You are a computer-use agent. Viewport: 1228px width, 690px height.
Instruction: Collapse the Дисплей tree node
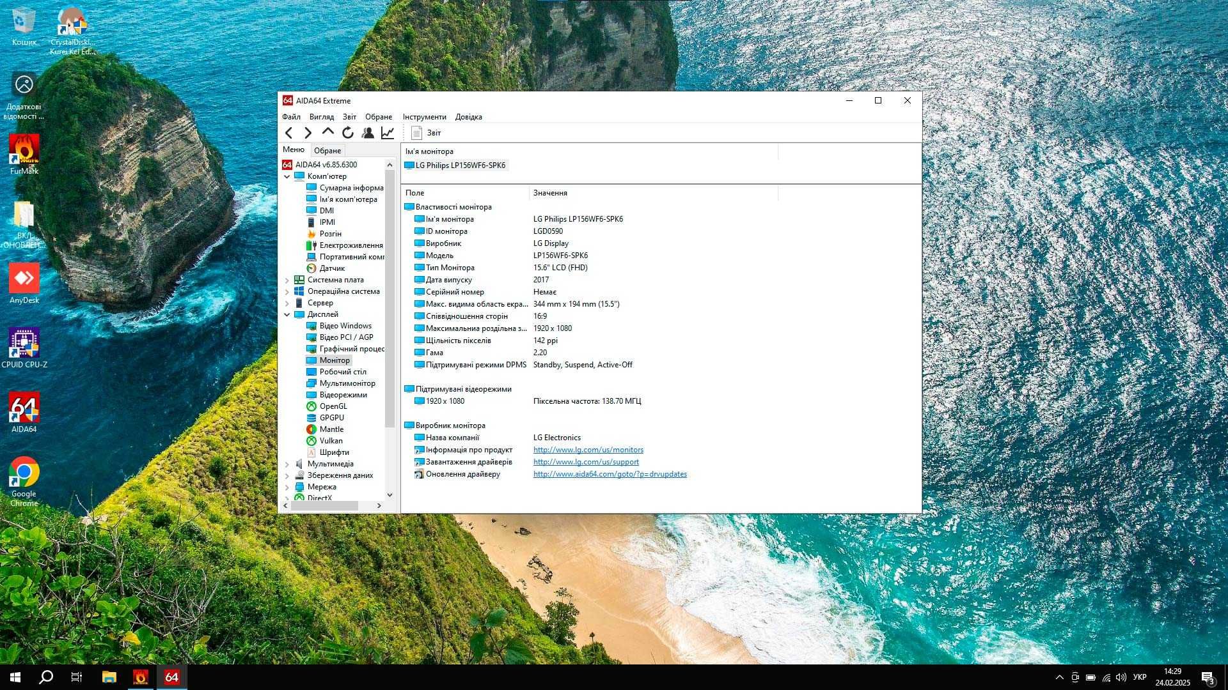point(287,314)
